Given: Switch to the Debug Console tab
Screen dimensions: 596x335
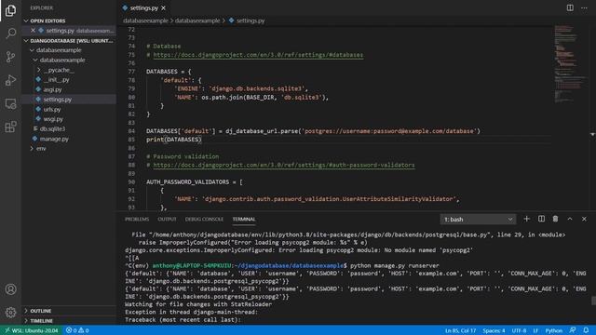Looking at the screenshot, I should click(x=204, y=220).
